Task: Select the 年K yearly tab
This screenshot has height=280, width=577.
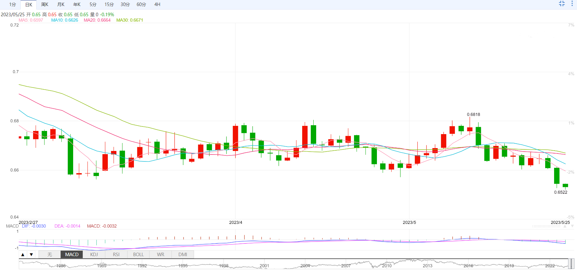Action: (x=77, y=4)
